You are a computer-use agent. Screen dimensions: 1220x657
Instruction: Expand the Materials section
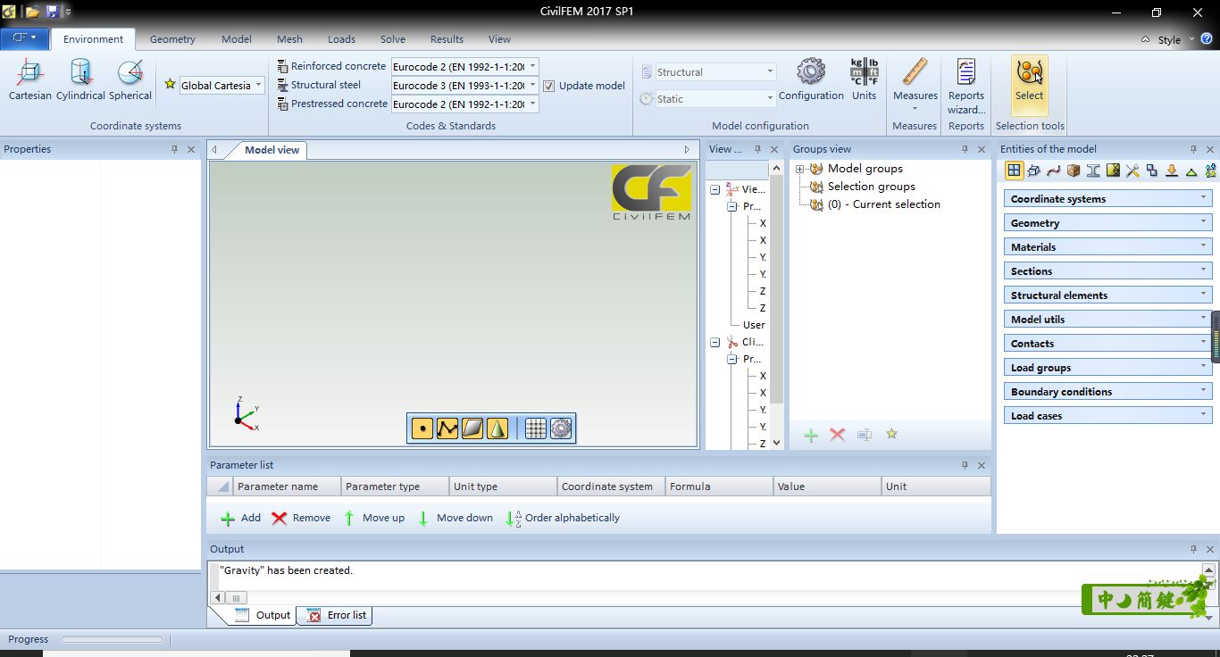click(1107, 246)
